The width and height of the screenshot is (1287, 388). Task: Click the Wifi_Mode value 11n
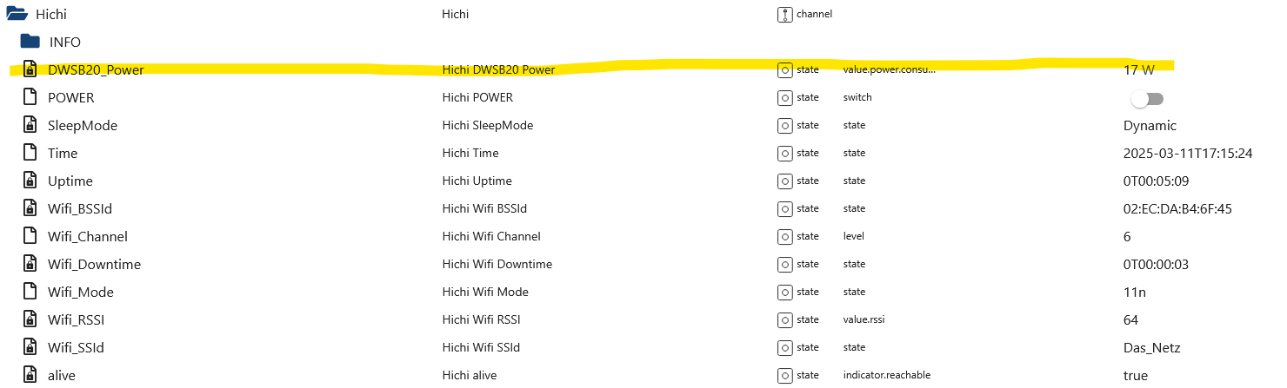1136,292
